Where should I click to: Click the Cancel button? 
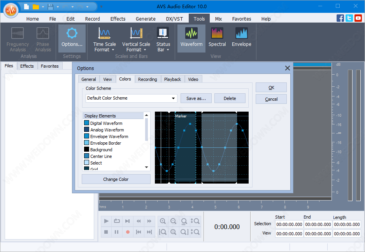(x=271, y=99)
